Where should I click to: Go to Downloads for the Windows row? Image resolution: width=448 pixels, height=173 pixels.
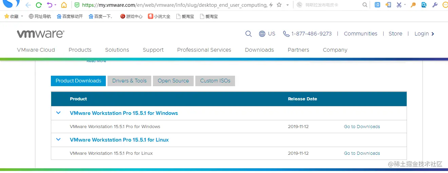tap(362, 127)
